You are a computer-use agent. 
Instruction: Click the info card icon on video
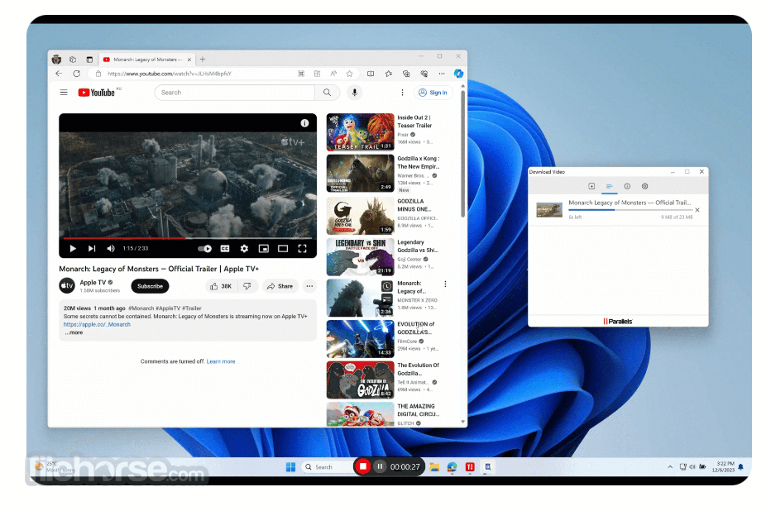coord(305,123)
